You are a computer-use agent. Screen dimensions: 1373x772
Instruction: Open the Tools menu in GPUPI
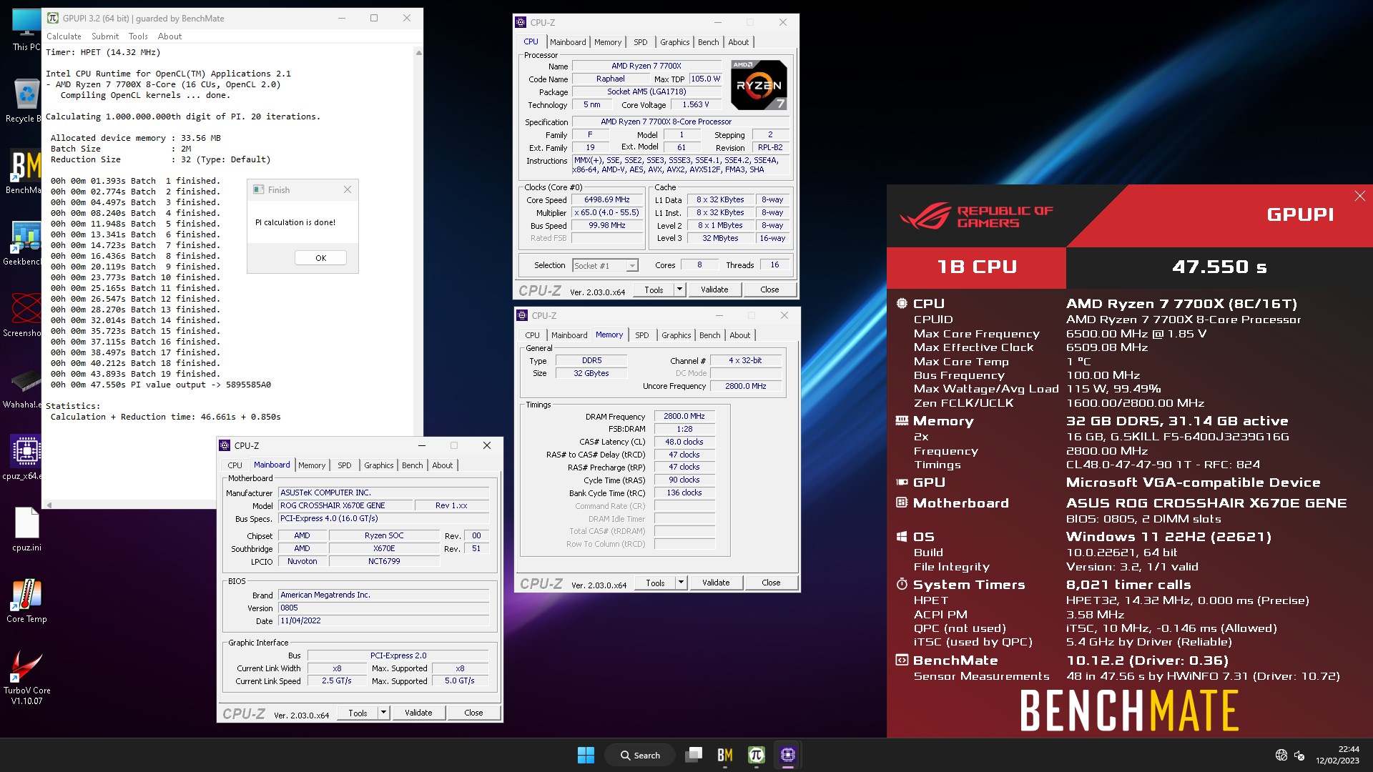(138, 36)
